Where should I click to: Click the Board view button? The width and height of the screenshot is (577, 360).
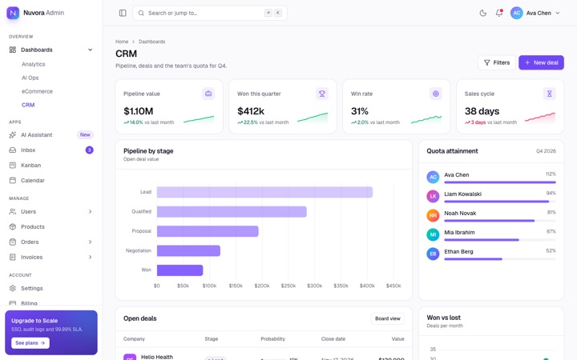click(388, 318)
